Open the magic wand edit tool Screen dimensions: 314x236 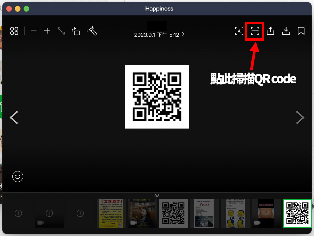pos(92,31)
